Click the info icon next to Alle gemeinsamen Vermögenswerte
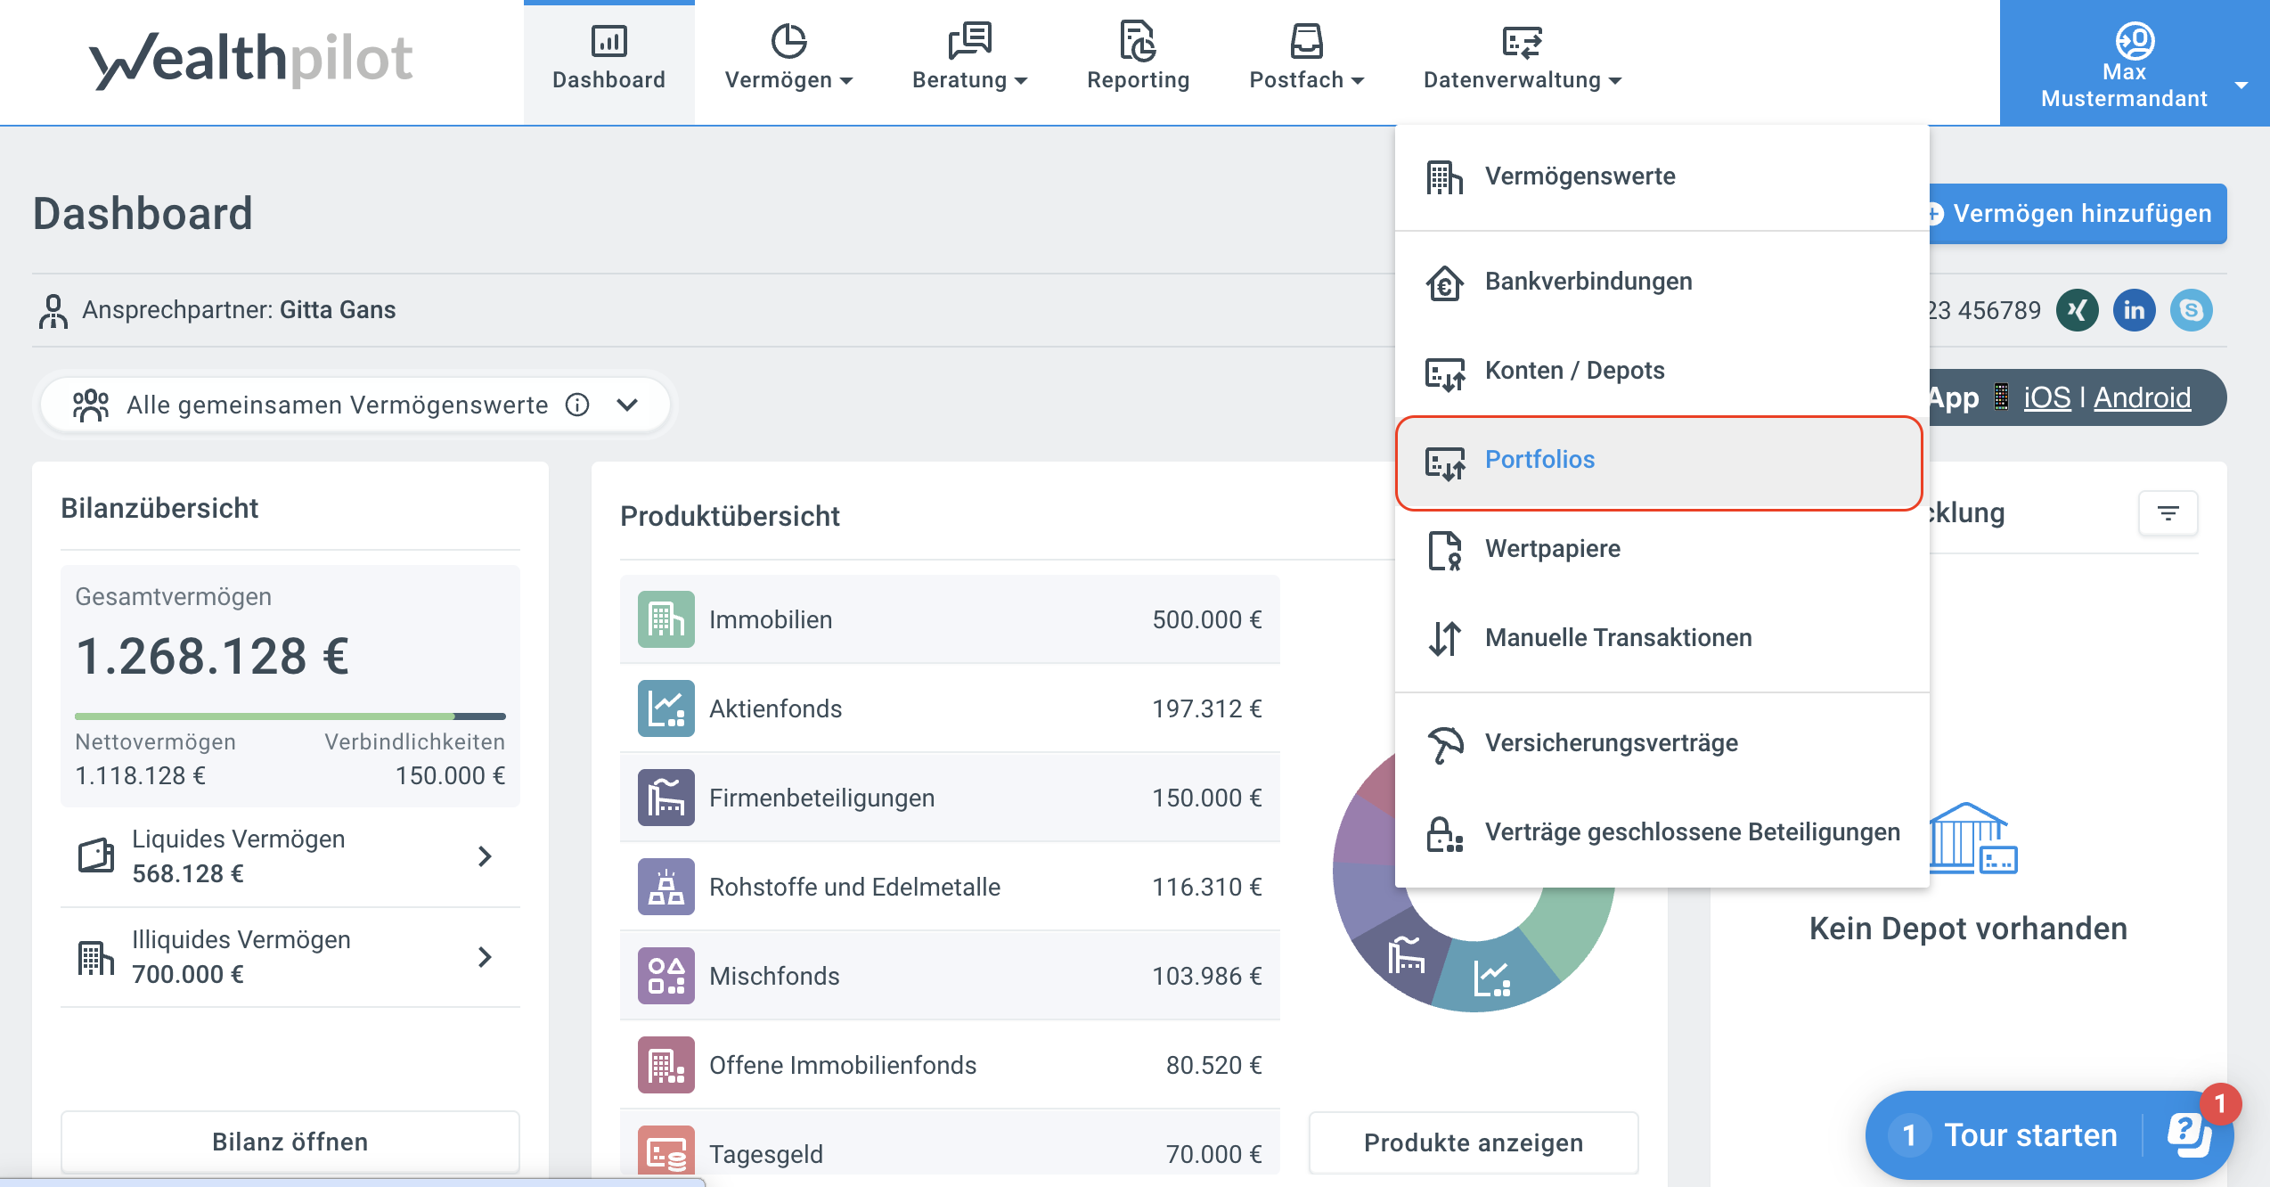The image size is (2270, 1187). (577, 405)
